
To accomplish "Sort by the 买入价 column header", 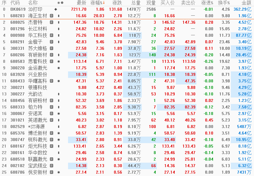I will [x=168, y=3].
